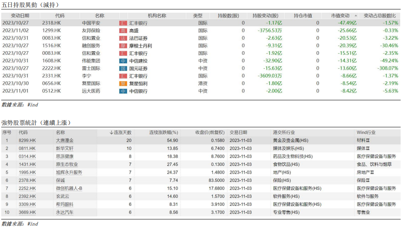The width and height of the screenshot is (401, 228).
Task: Open stock name link 新华文轩
Action: 65,148
